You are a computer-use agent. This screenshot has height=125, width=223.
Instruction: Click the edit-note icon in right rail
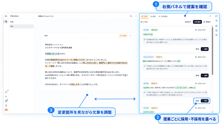[217, 26]
